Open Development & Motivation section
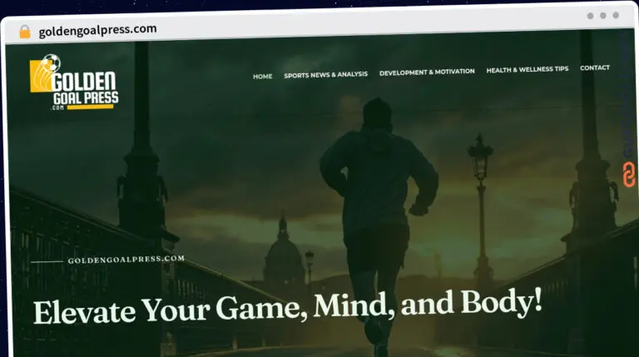The image size is (639, 357). coord(427,72)
